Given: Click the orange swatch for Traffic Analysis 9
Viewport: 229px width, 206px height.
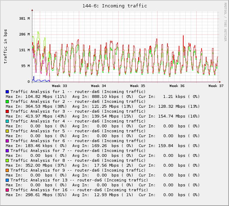Looking at the screenshot, I should 7,170.
